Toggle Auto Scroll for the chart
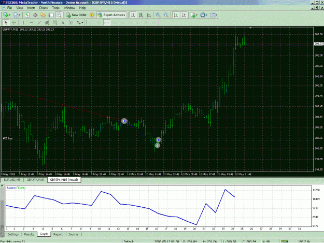Image resolution: width=324 pixels, height=243 pixels. [176, 15]
